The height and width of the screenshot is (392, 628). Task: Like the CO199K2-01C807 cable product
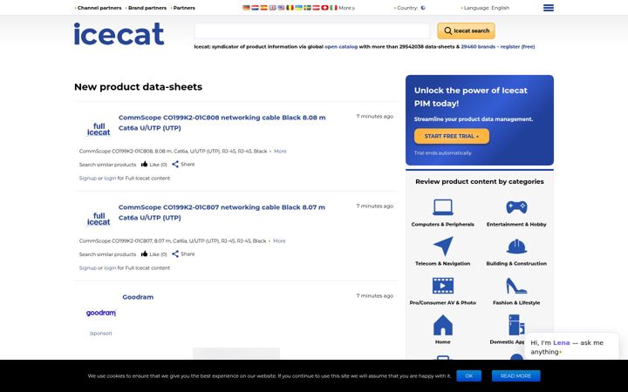[154, 254]
